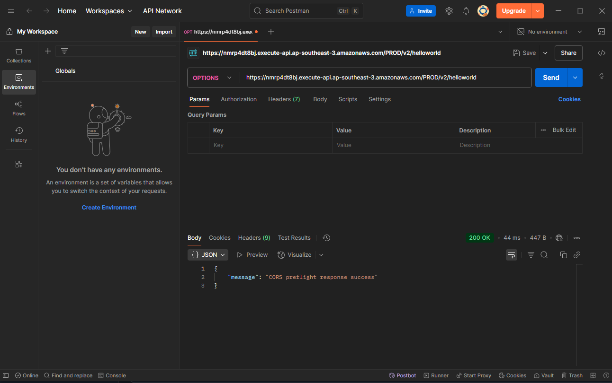Open the user avatar menu

[x=483, y=11]
